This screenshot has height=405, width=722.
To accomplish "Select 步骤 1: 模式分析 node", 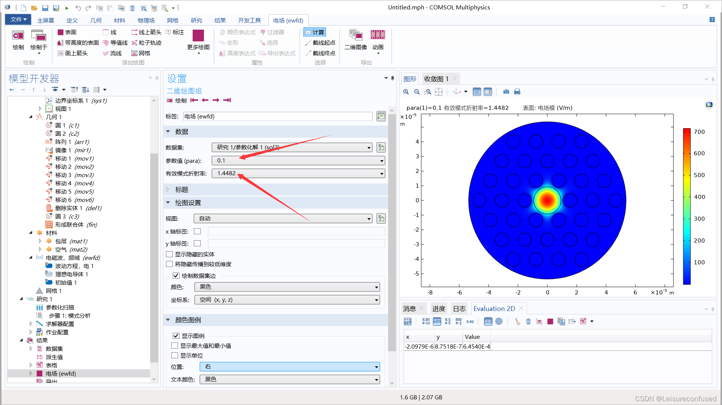I will (x=69, y=316).
